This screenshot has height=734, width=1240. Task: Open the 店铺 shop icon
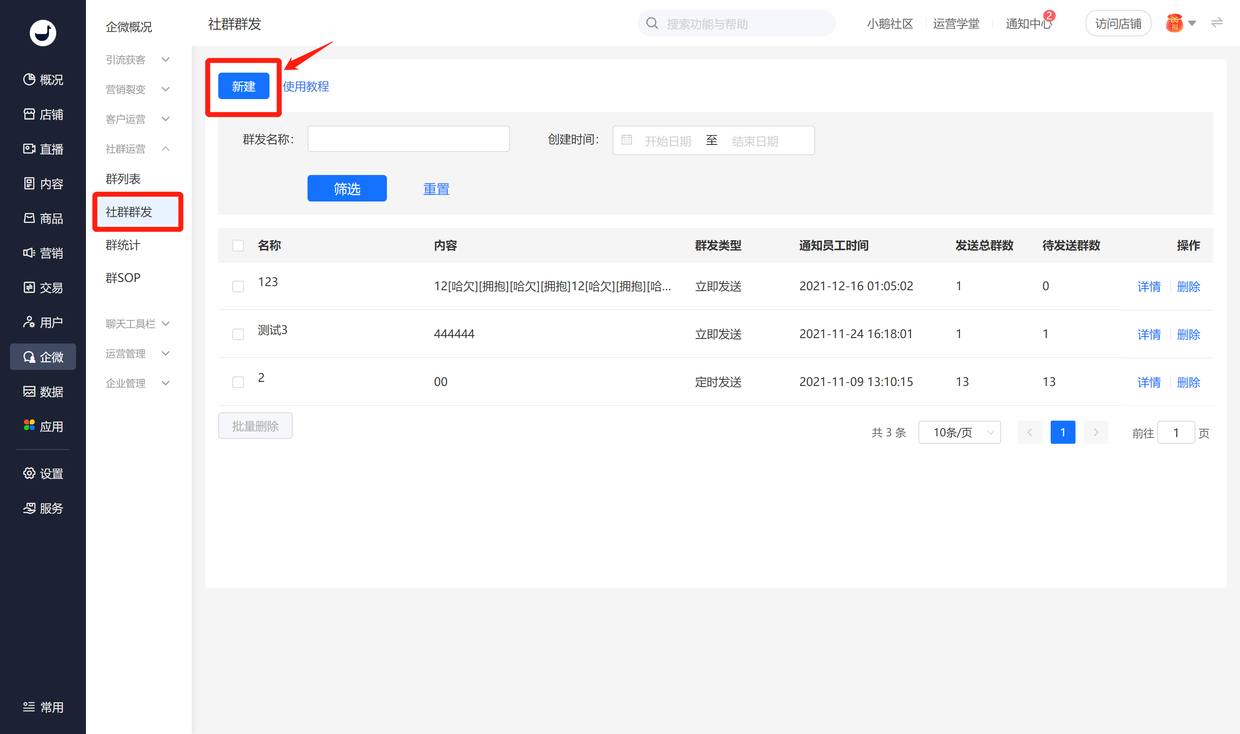pos(43,114)
